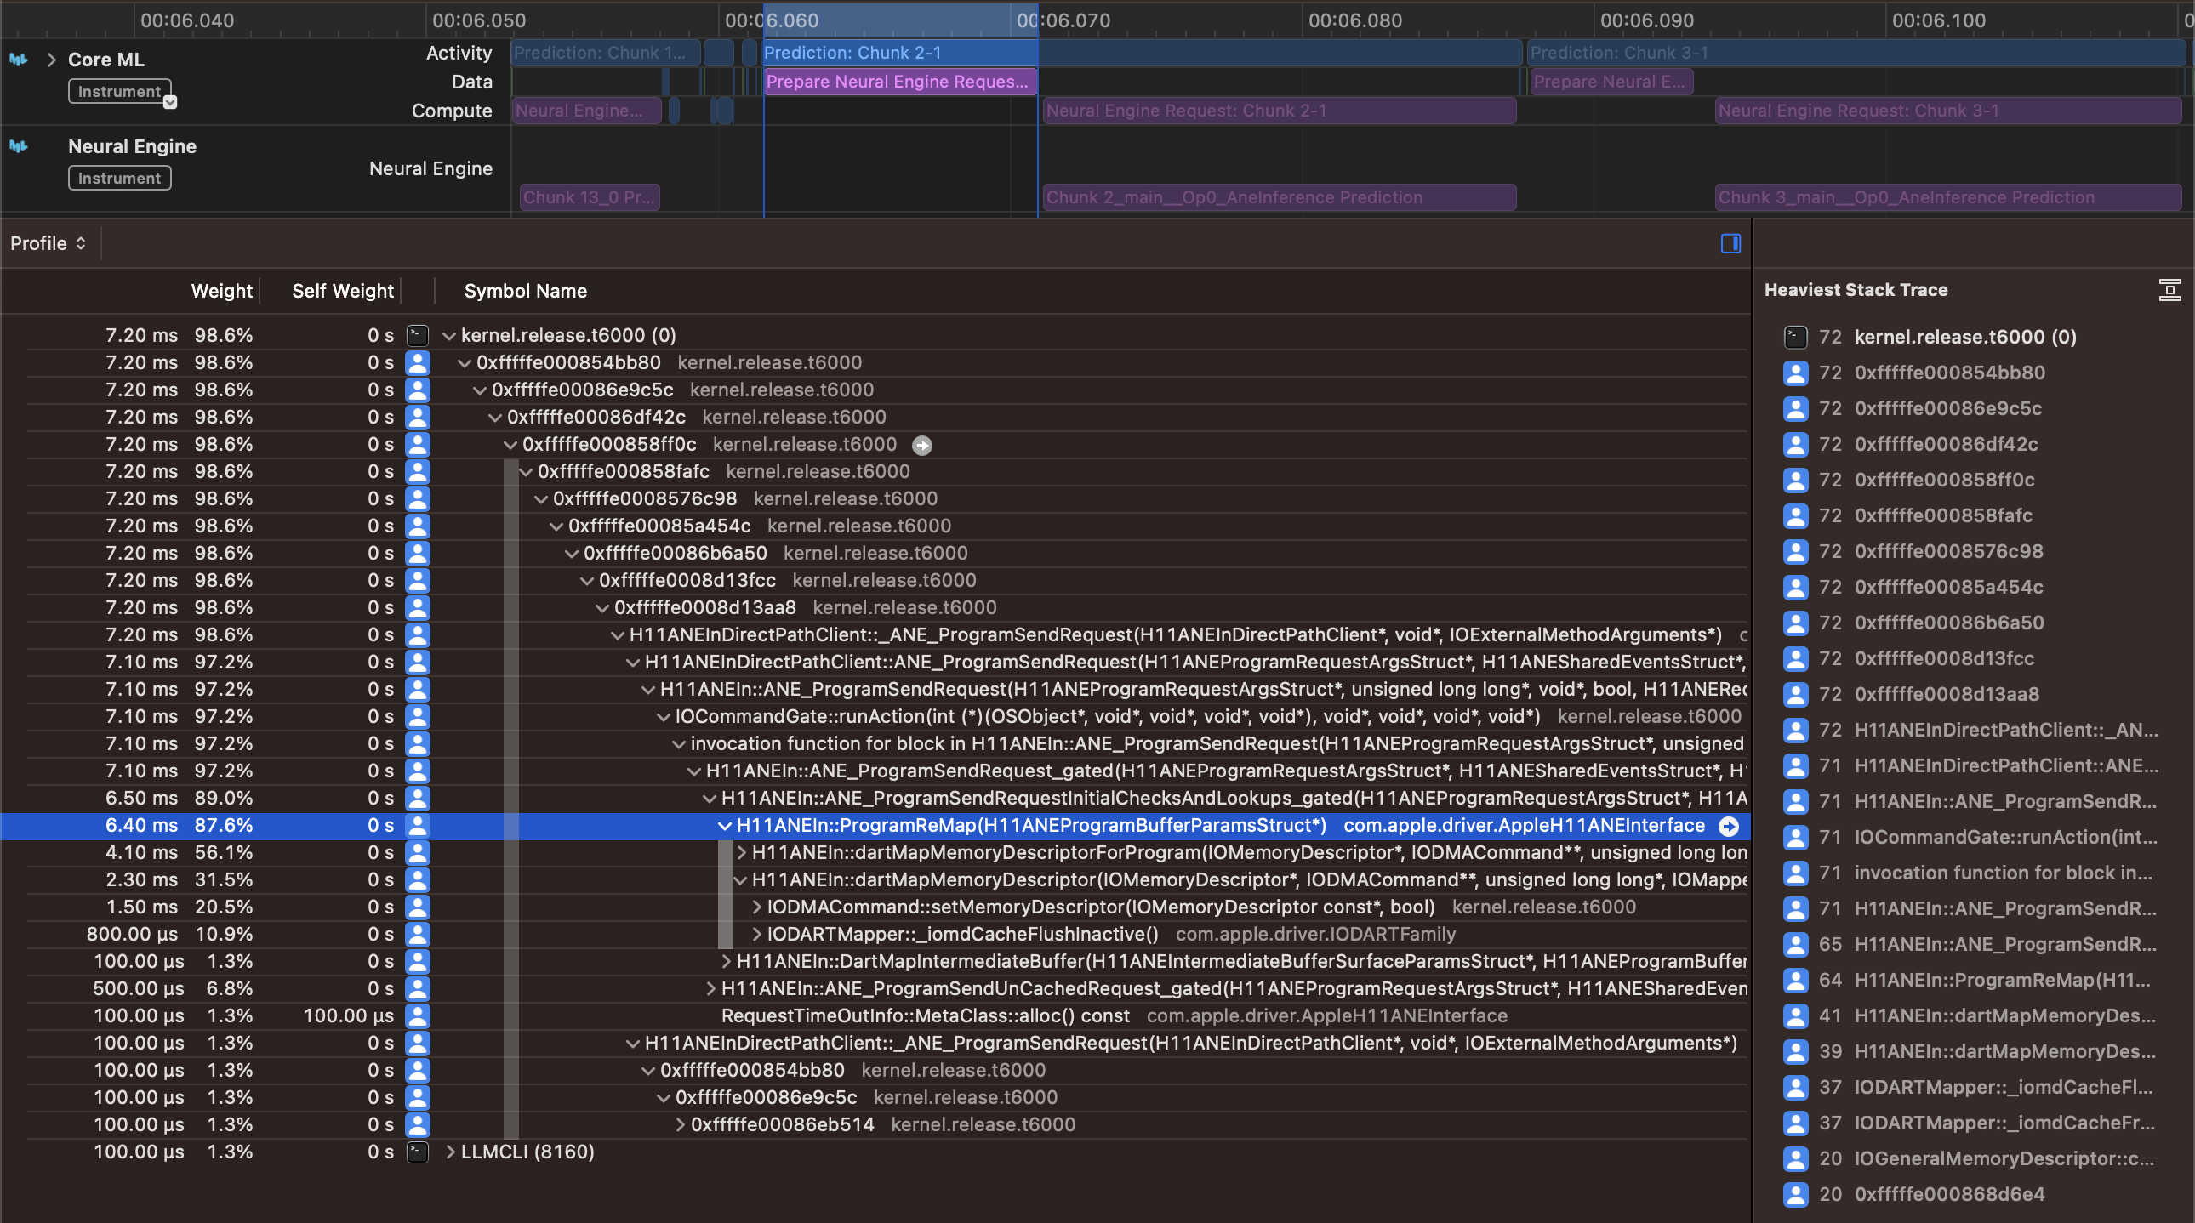The width and height of the screenshot is (2195, 1223).
Task: Click the Core ML instrument icon
Action: click(18, 60)
